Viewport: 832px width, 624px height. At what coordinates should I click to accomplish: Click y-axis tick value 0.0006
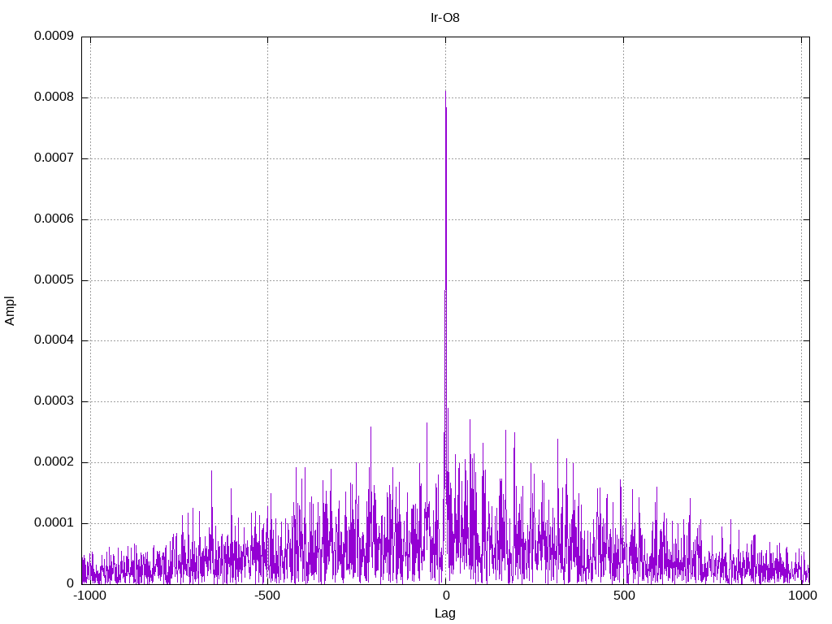54,219
